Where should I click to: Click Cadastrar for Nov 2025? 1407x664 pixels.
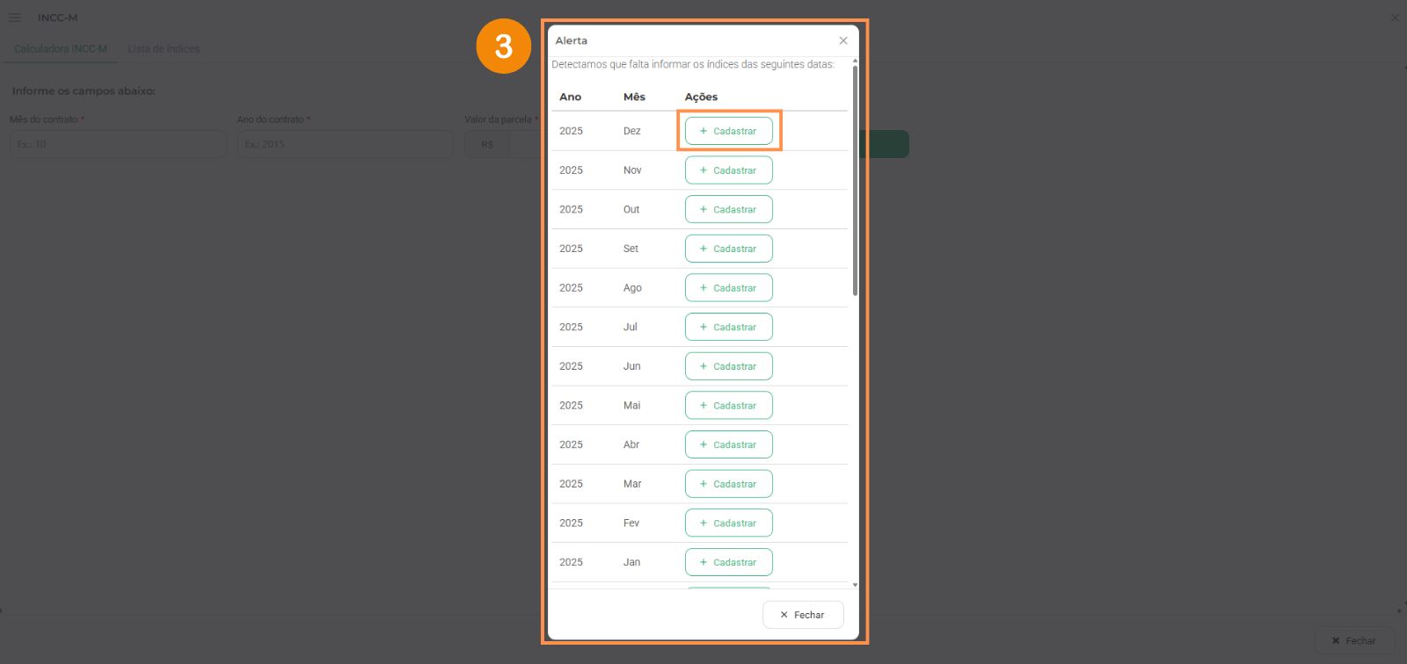(x=728, y=170)
